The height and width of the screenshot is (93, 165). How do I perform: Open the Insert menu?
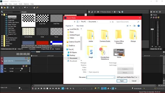pyautogui.click(x=15, y=4)
